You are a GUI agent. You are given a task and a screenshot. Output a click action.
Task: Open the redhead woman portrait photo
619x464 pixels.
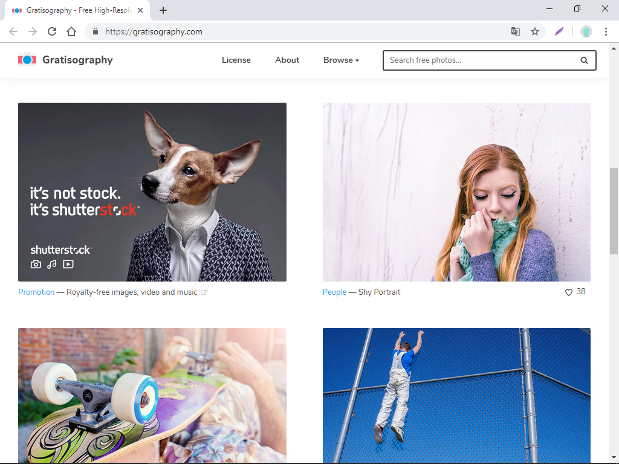[456, 192]
